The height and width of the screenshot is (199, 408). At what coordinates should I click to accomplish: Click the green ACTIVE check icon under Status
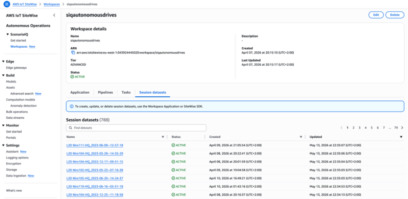pyautogui.click(x=72, y=77)
